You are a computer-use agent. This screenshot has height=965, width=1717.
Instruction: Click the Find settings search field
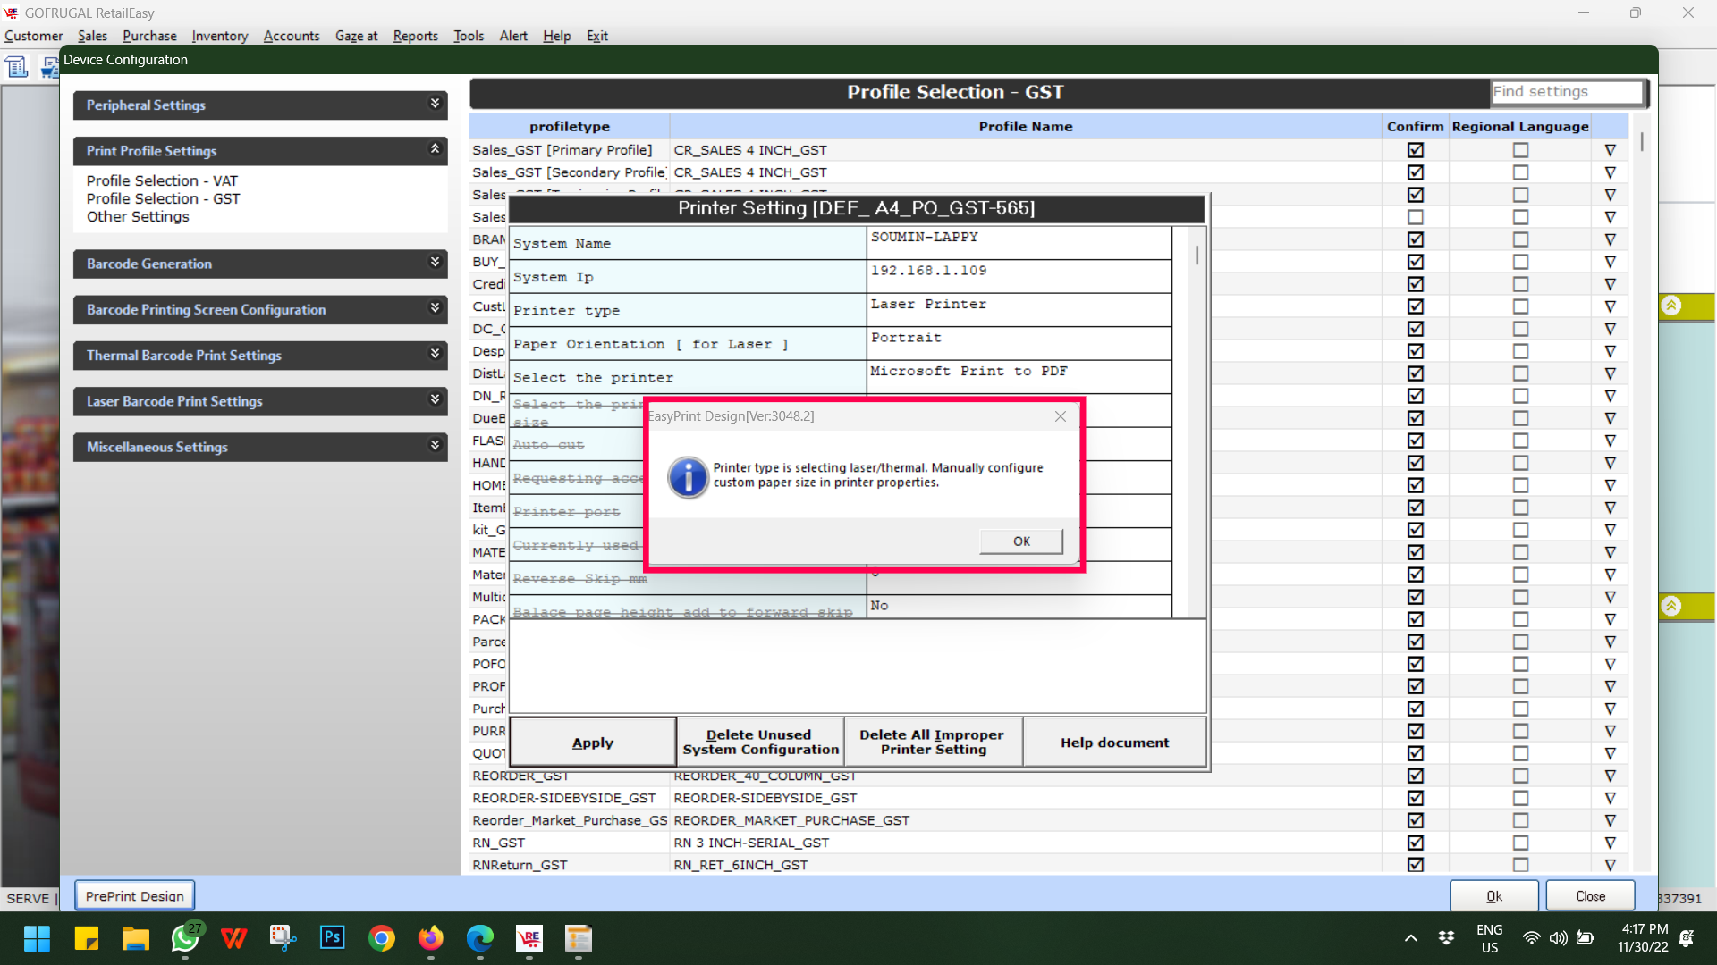click(x=1566, y=92)
